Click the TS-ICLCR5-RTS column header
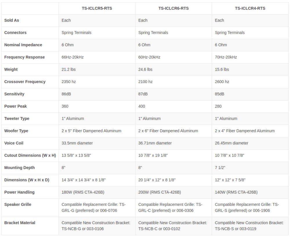Viewport: 290px width, 237px height. coord(97,8)
